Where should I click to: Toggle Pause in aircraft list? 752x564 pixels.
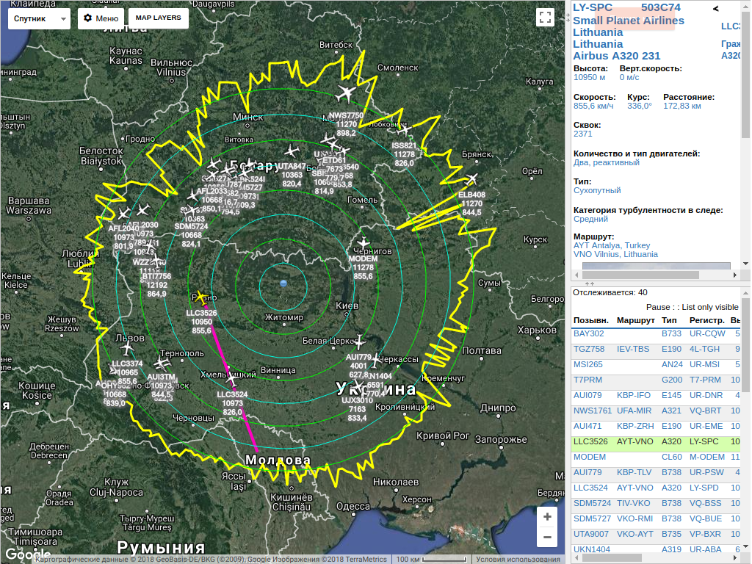click(657, 307)
